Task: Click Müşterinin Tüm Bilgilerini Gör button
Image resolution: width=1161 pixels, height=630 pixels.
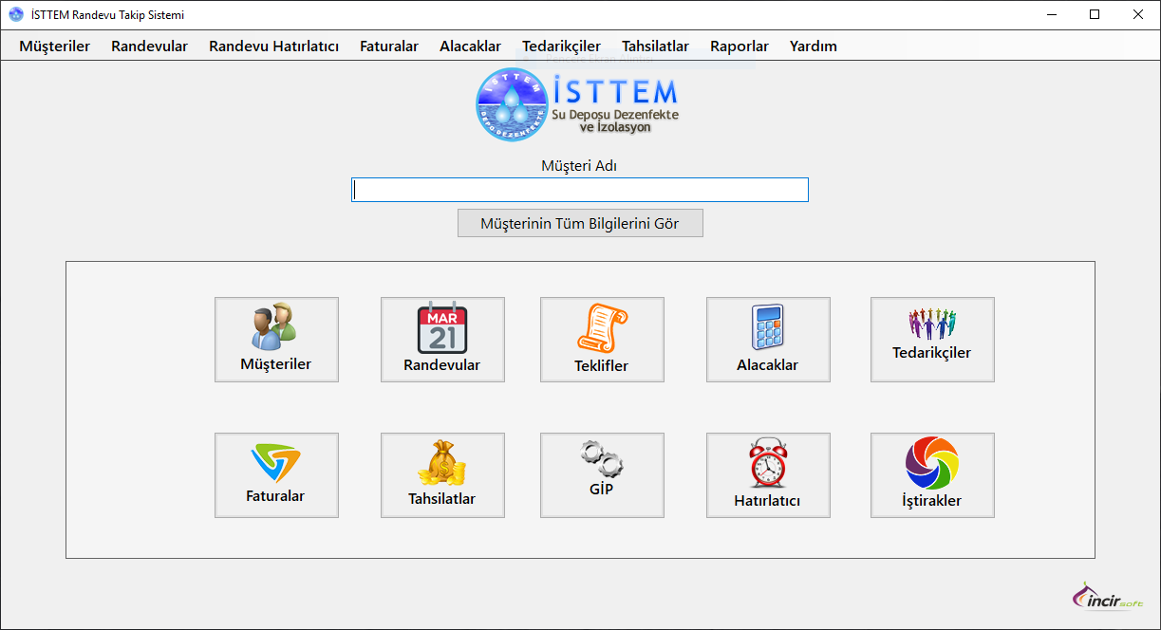Action: [580, 223]
